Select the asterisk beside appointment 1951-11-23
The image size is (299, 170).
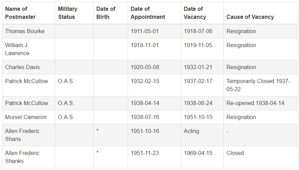pyautogui.click(x=98, y=152)
